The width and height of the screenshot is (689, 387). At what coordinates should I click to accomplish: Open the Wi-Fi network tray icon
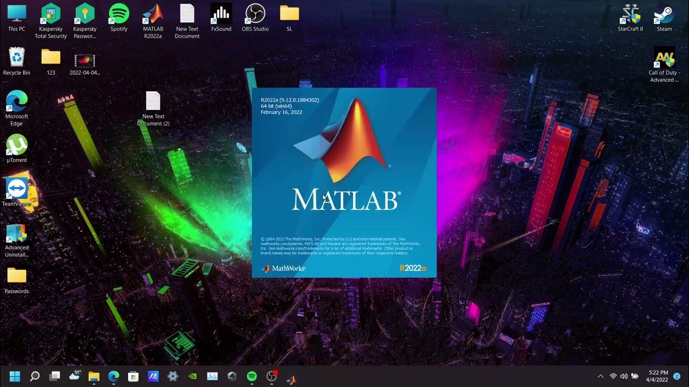(x=613, y=376)
